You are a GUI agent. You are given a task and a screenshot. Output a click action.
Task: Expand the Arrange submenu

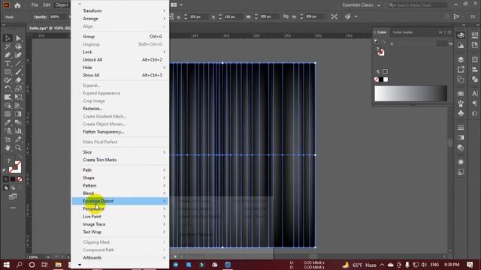(120, 19)
